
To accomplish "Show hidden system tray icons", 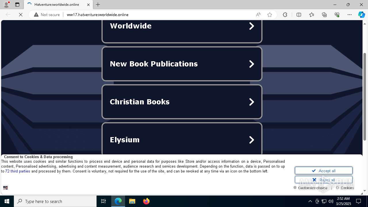I will (x=310, y=201).
